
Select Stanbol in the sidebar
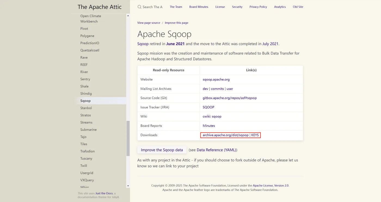pyautogui.click(x=86, y=108)
